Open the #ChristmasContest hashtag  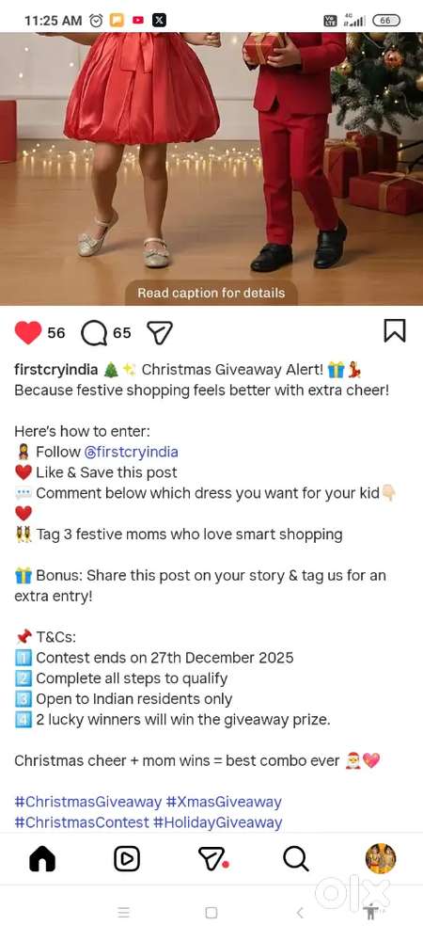(82, 822)
